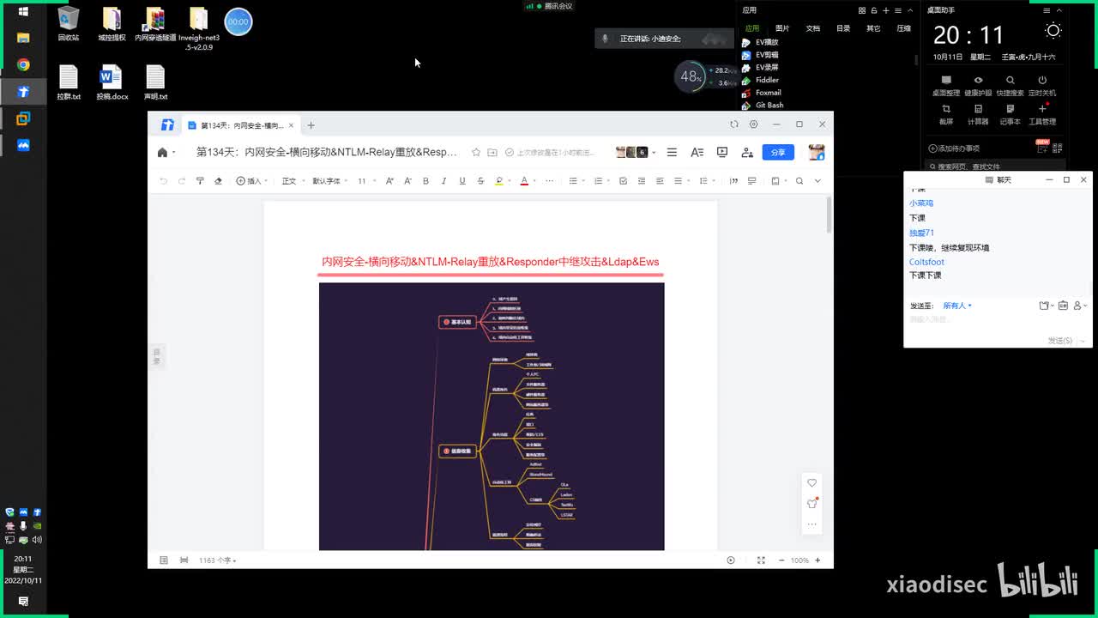Click 健康护眼 eye protection toggle

pyautogui.click(x=978, y=85)
